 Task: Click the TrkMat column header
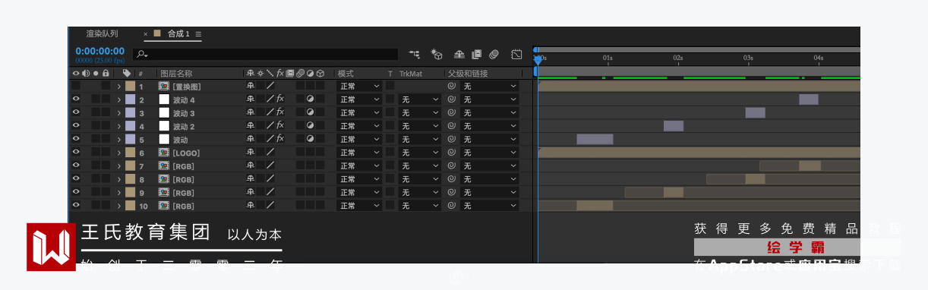click(411, 74)
